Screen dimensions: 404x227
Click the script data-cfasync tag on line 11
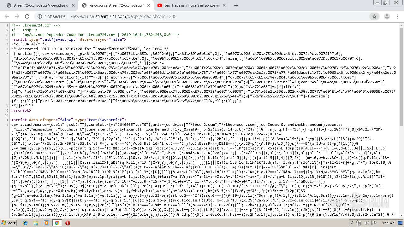(x=69, y=120)
